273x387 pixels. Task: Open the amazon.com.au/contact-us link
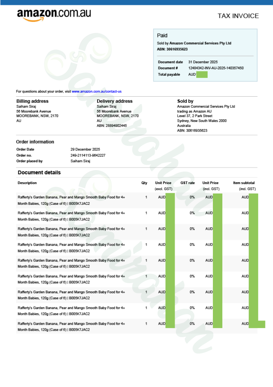coord(96,91)
